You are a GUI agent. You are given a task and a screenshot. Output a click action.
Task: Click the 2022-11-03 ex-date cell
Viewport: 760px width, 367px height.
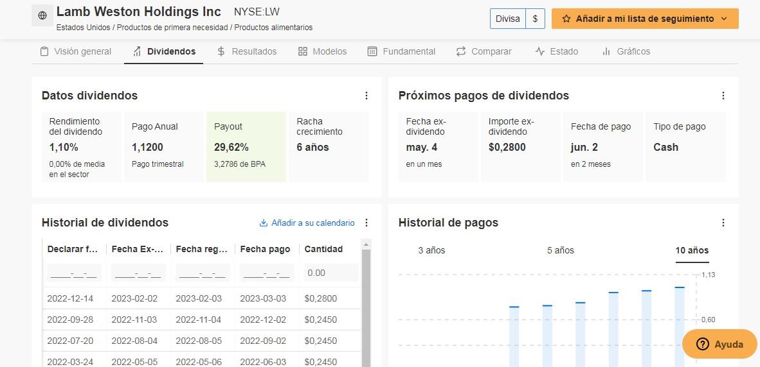(134, 320)
